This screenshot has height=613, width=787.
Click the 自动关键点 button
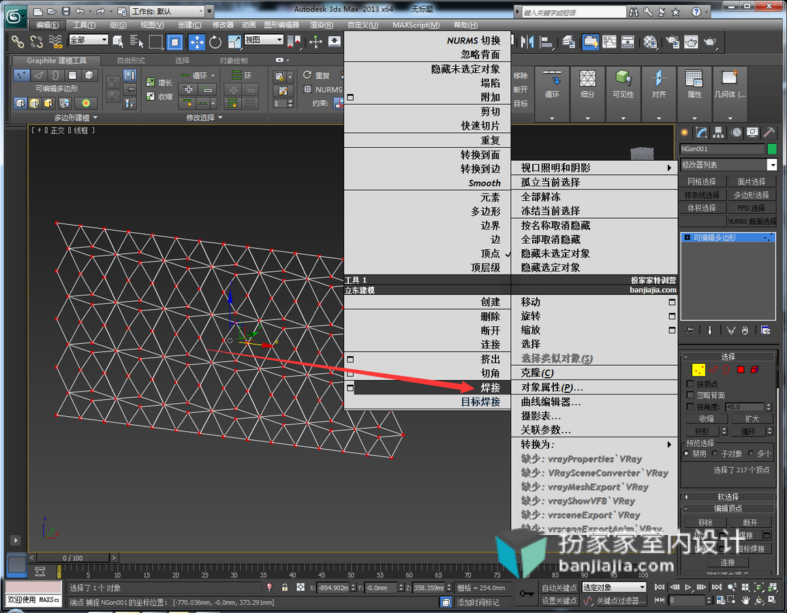coord(559,587)
